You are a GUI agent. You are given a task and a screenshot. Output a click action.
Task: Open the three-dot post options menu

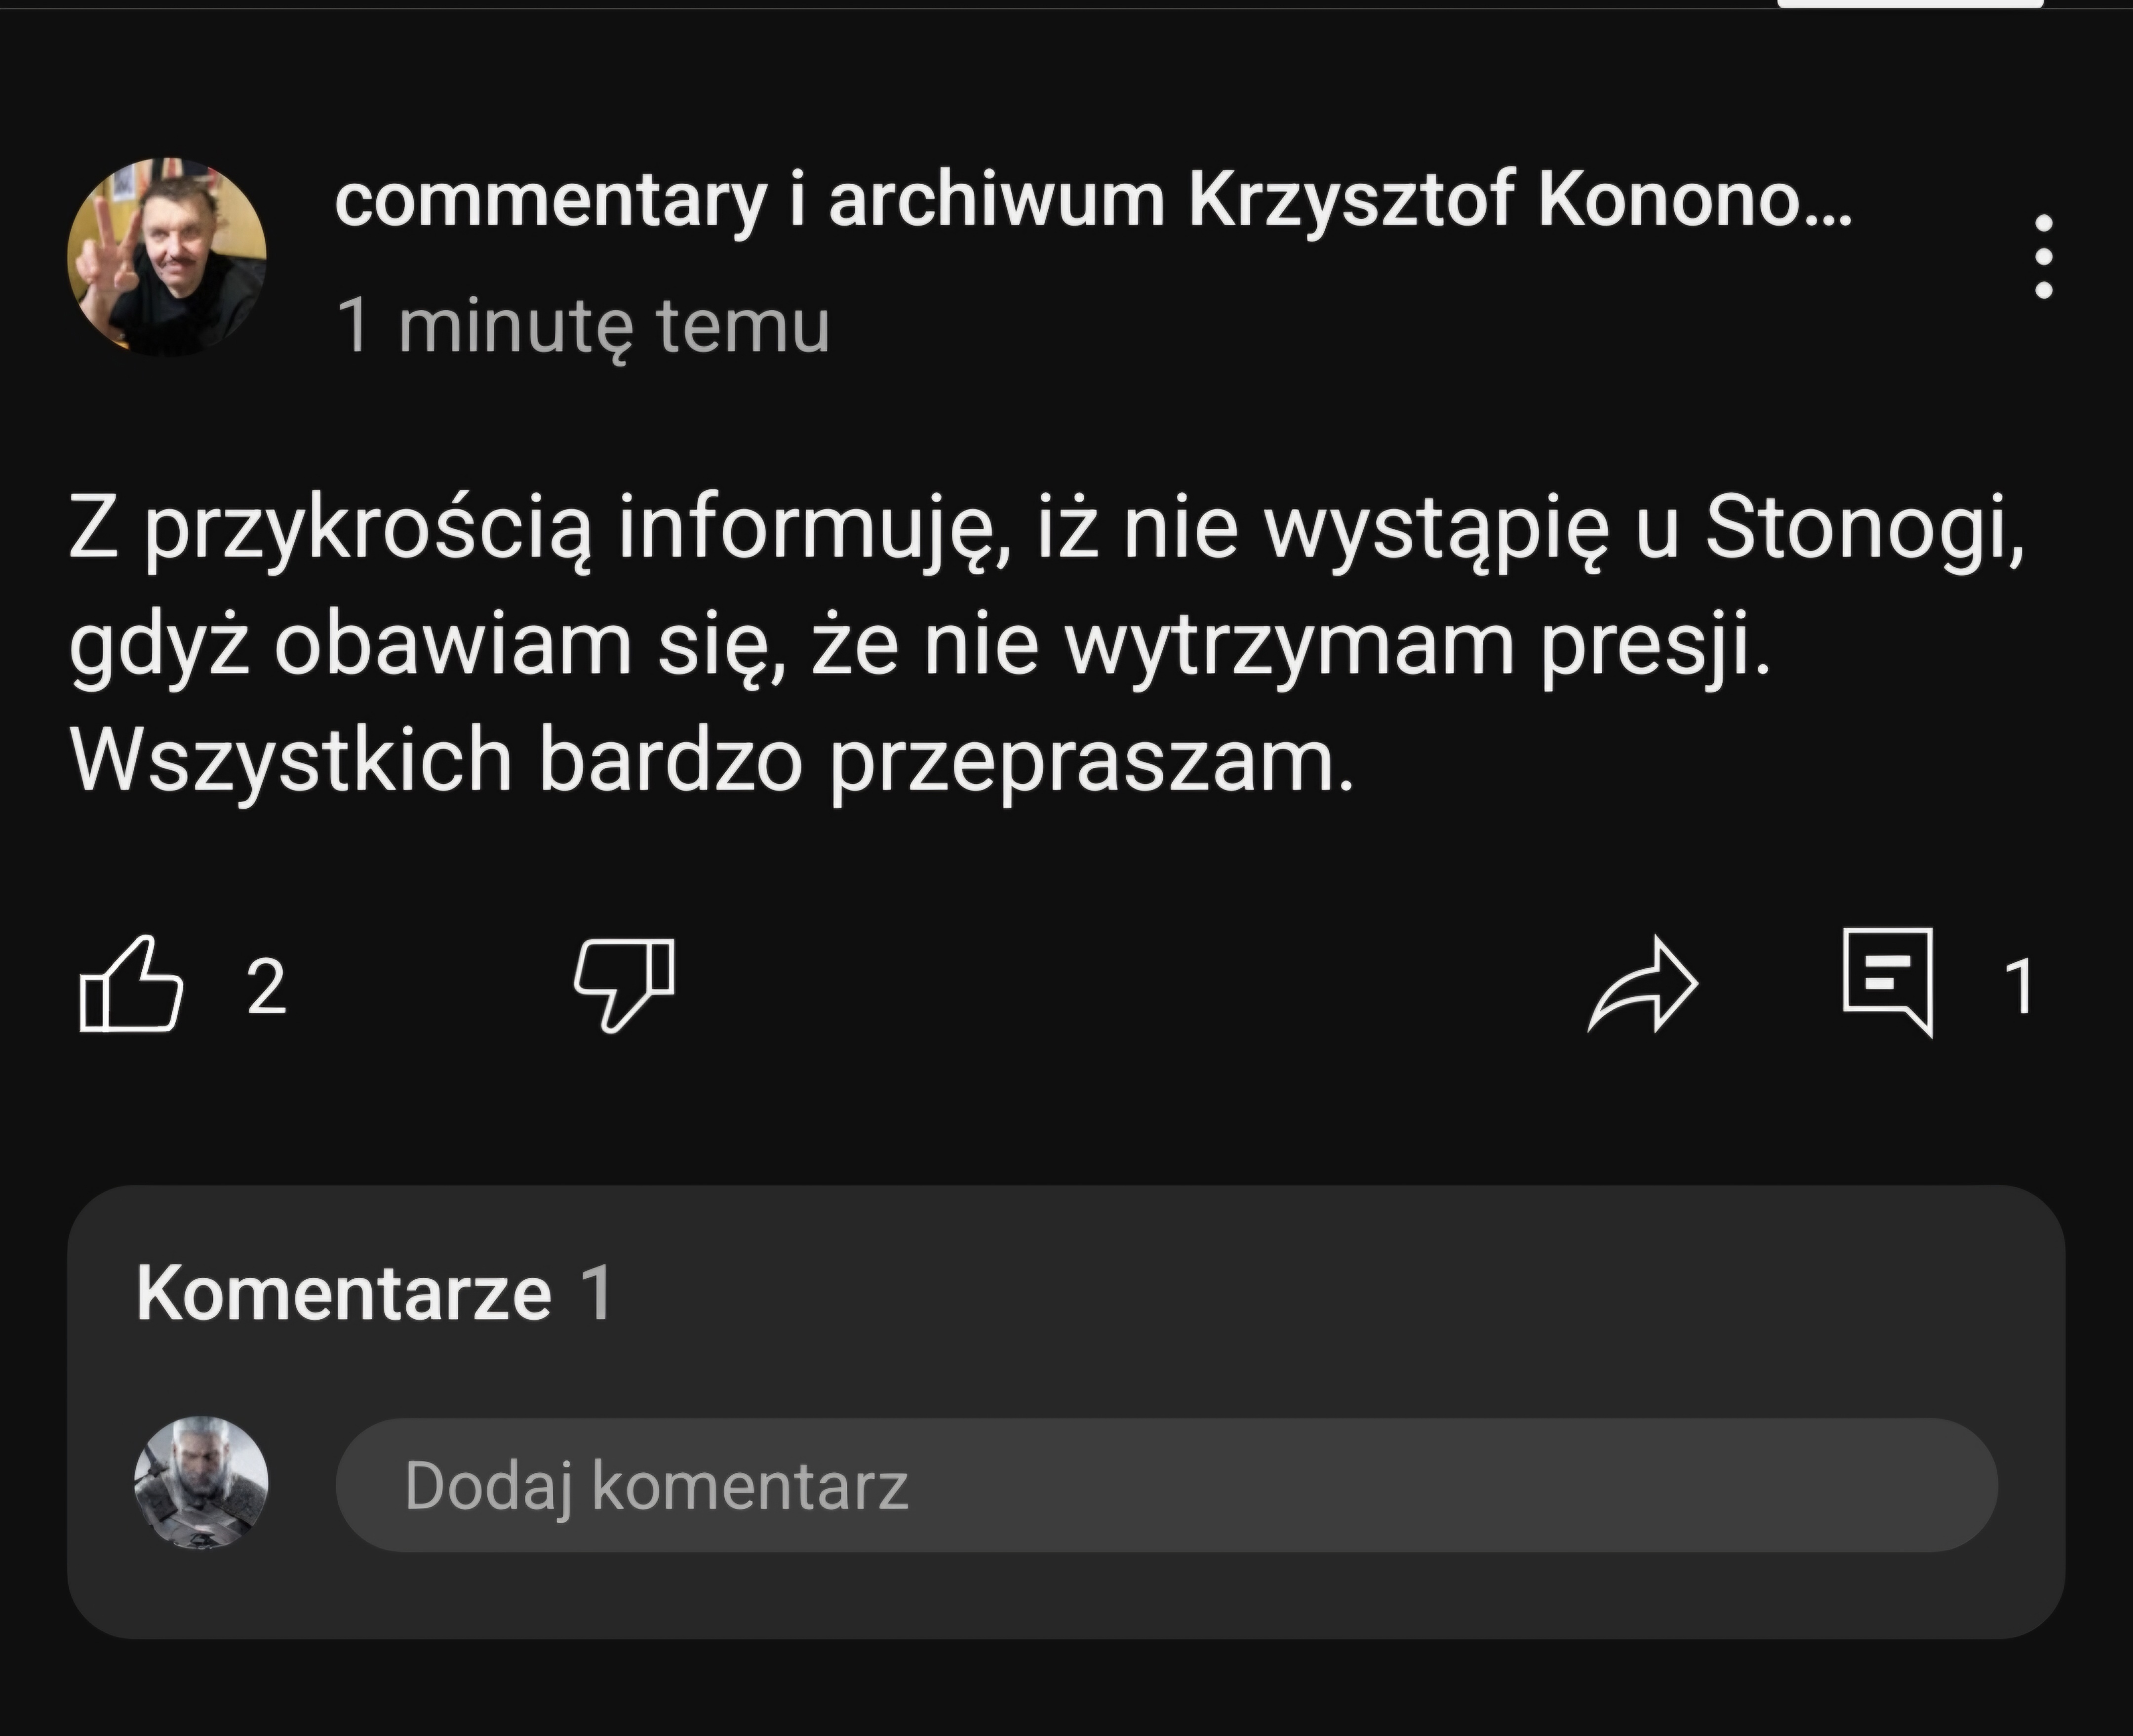click(2044, 256)
